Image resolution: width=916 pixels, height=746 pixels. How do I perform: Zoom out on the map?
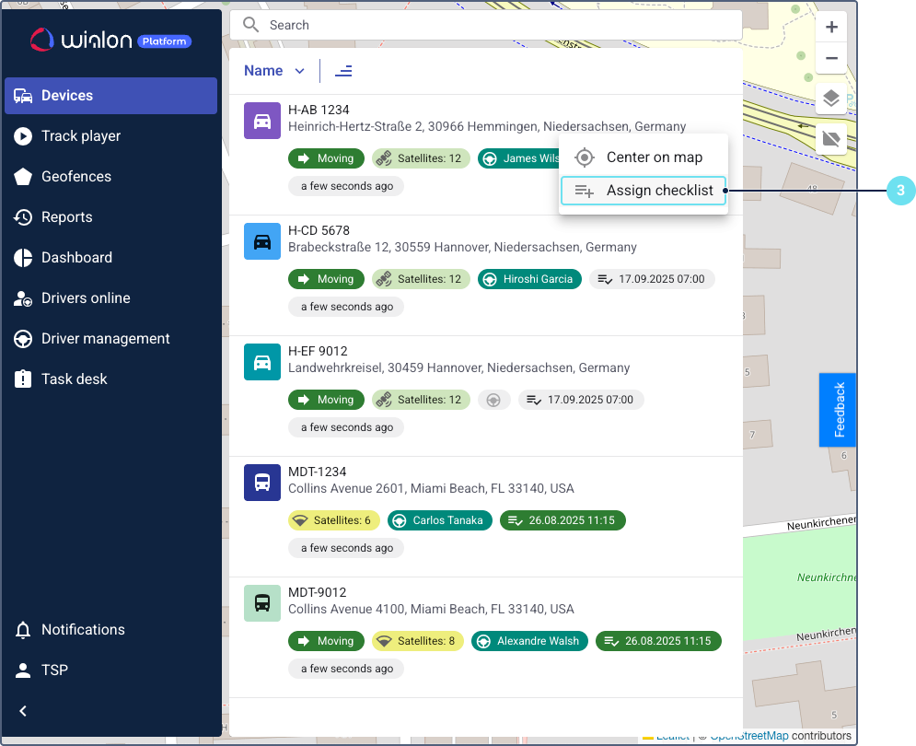(x=830, y=58)
